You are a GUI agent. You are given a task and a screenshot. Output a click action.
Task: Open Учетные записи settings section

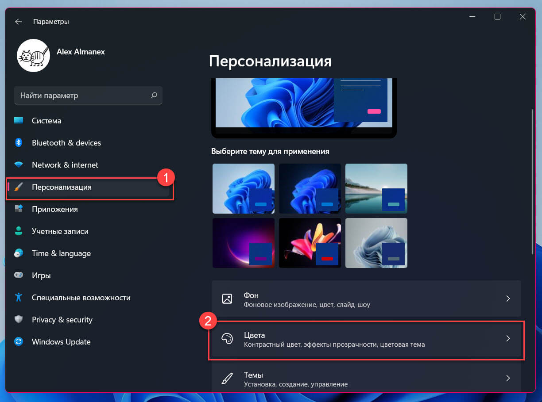89,231
